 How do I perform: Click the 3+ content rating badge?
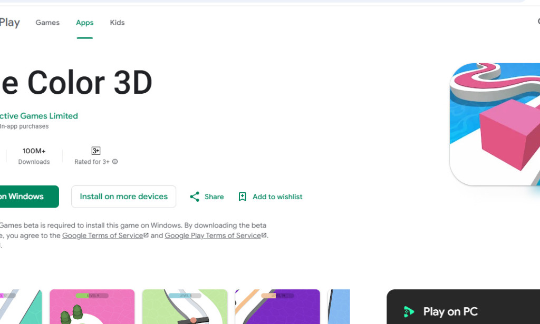point(95,150)
